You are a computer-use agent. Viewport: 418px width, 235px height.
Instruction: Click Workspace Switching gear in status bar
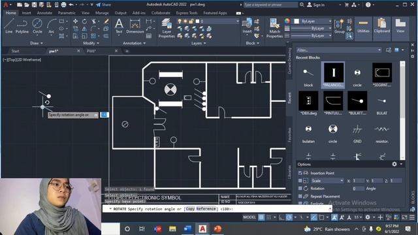368,217
